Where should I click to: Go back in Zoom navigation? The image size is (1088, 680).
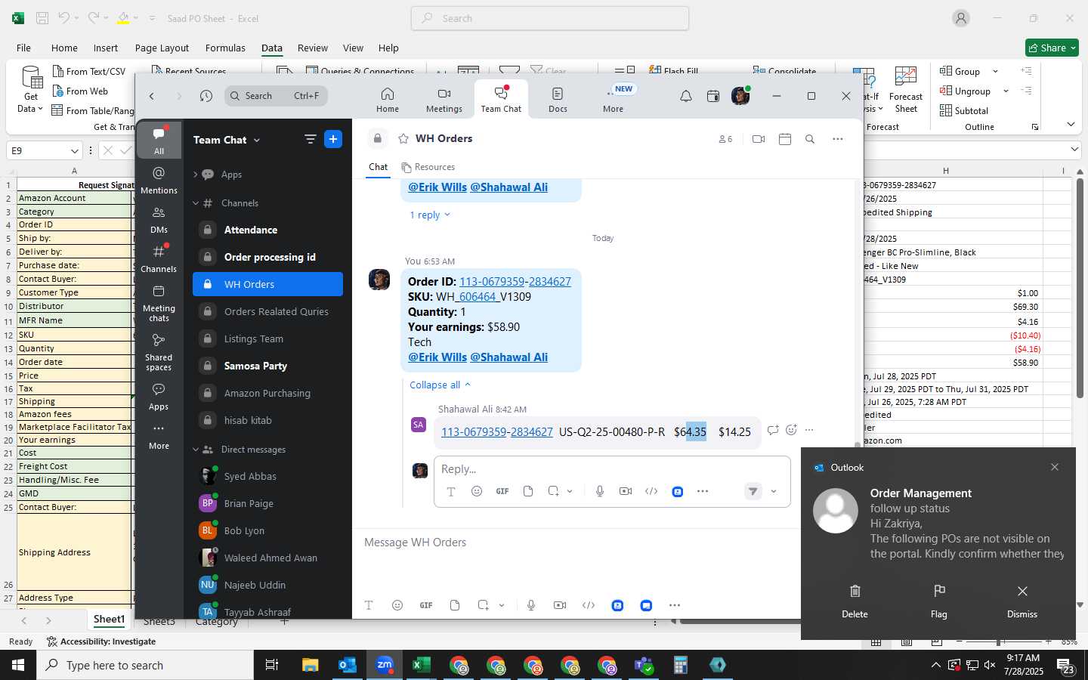tap(152, 96)
